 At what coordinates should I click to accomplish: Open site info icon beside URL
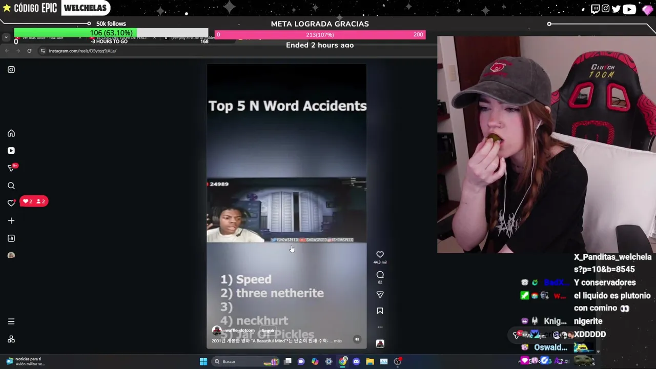(43, 51)
